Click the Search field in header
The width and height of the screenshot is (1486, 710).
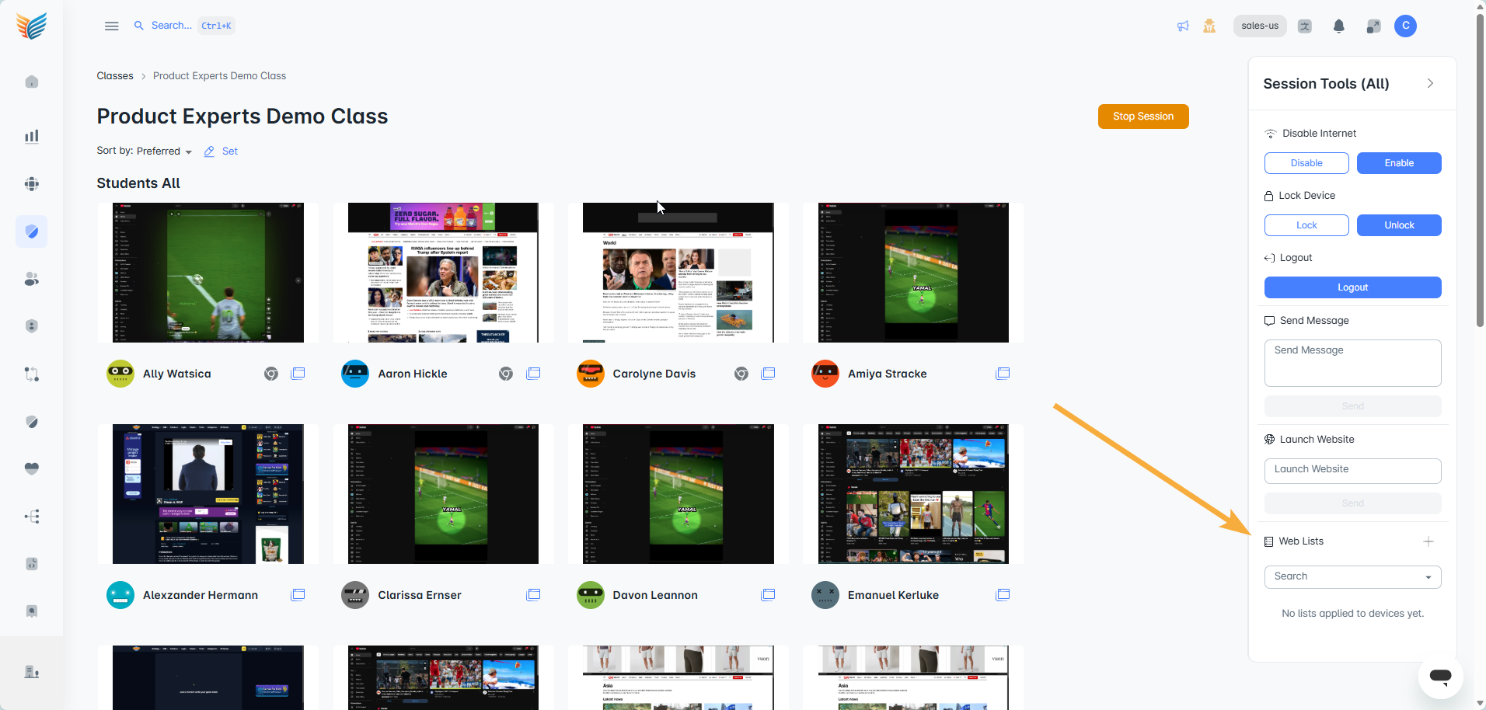point(183,26)
